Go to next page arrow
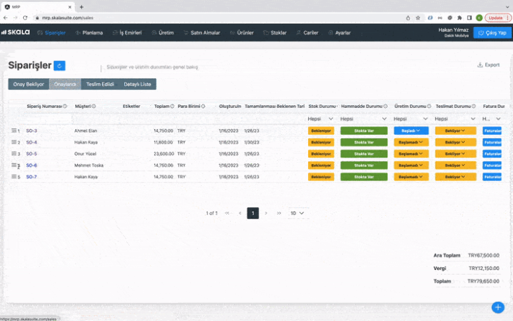This screenshot has height=321, width=513. coord(266,213)
